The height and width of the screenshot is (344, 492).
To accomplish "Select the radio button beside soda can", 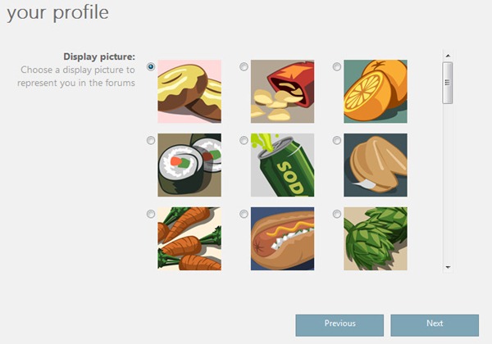I will [244, 141].
